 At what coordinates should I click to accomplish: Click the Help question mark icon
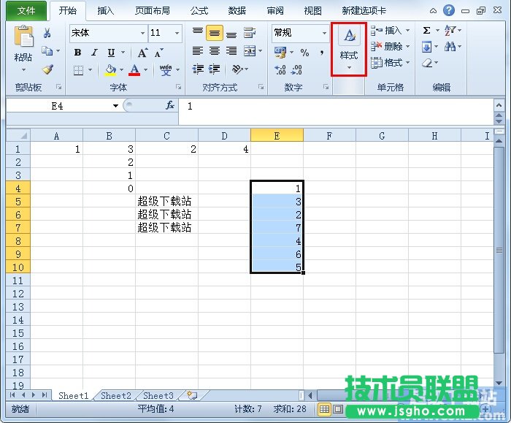(449, 10)
